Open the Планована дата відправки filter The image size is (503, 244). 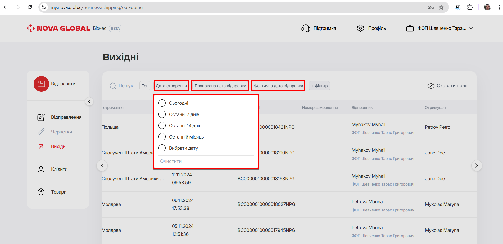[x=220, y=86]
